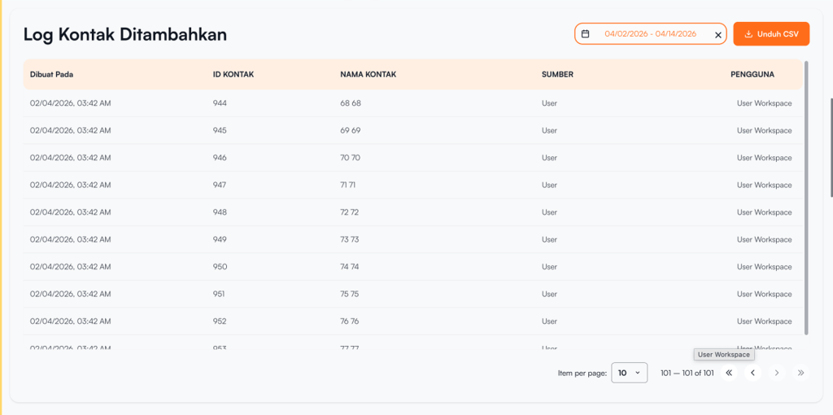833x415 pixels.
Task: Clear the date range with X icon
Action: [717, 35]
